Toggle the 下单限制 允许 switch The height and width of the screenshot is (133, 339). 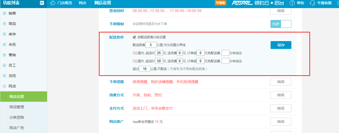pos(281,24)
